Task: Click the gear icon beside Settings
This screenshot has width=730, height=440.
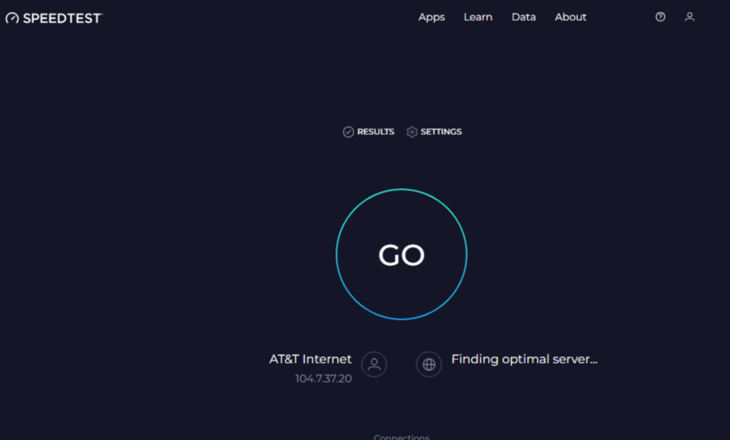Action: click(412, 132)
